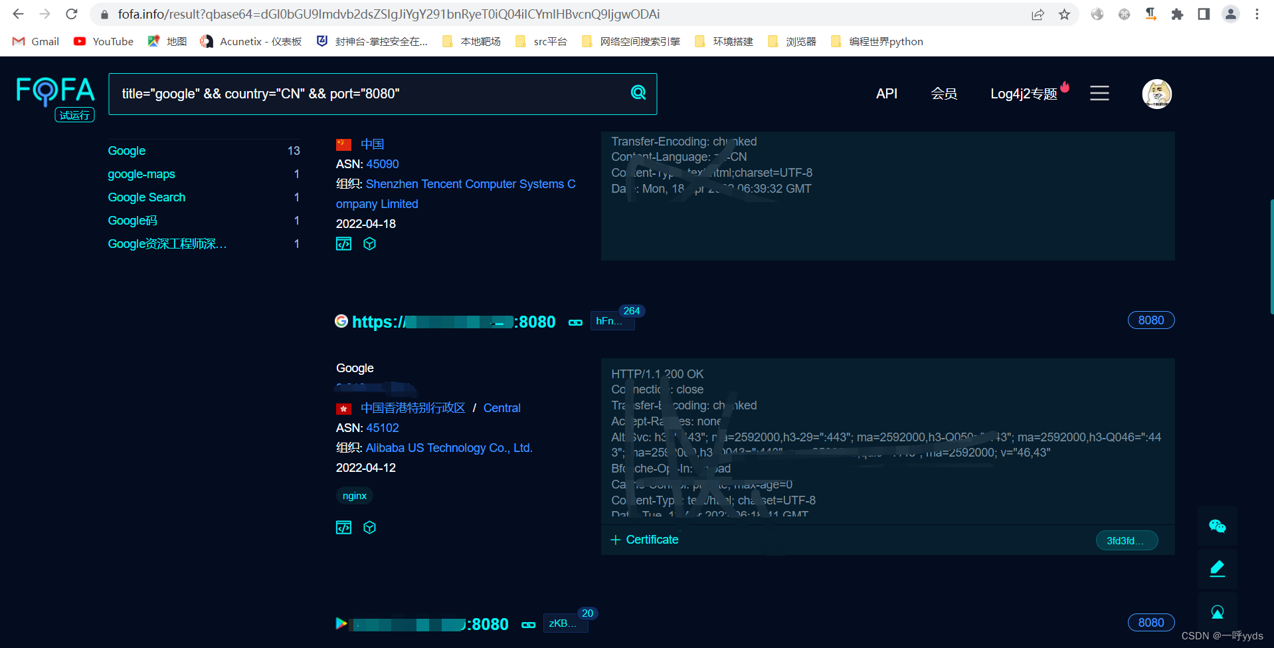Open the browser Extensions puzzle icon
1274x648 pixels.
tap(1177, 14)
